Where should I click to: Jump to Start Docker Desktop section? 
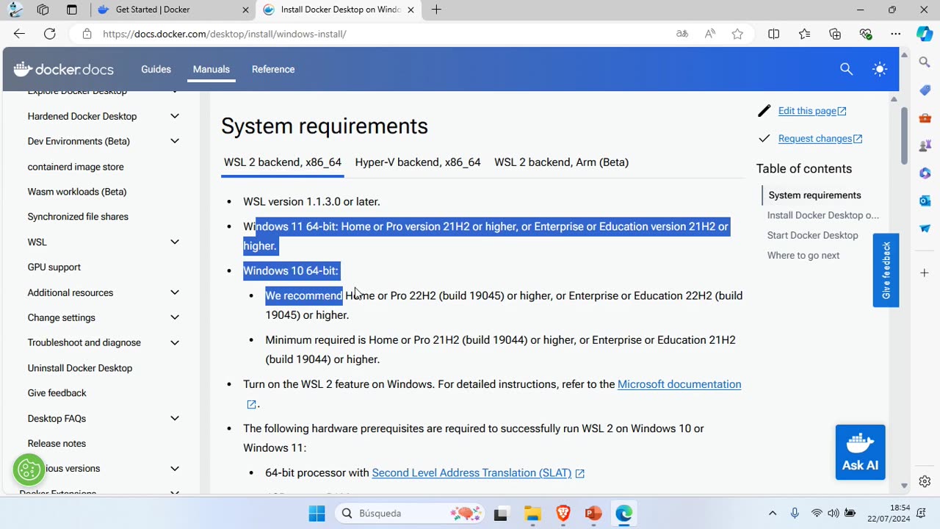pos(812,235)
